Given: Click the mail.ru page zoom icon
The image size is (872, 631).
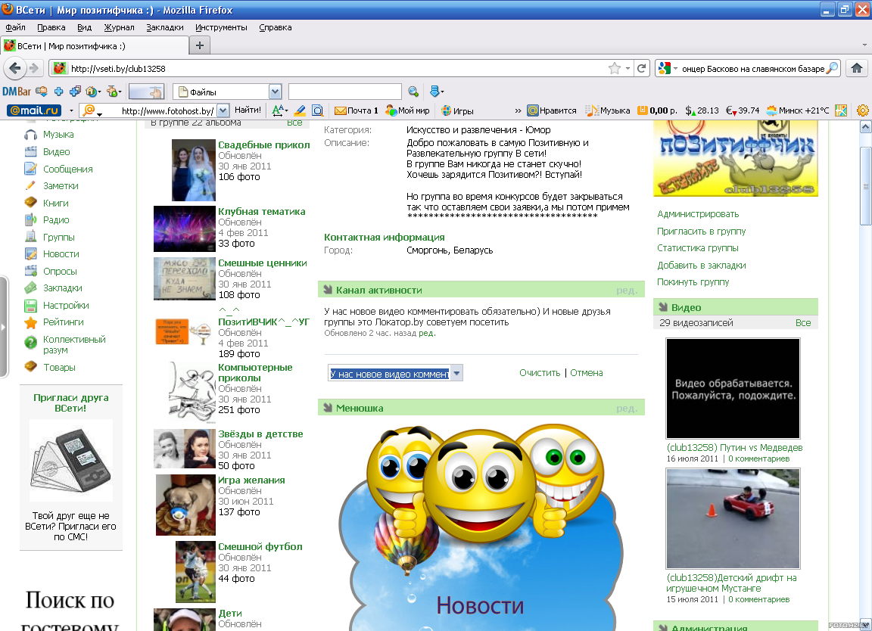Looking at the screenshot, I should [318, 110].
